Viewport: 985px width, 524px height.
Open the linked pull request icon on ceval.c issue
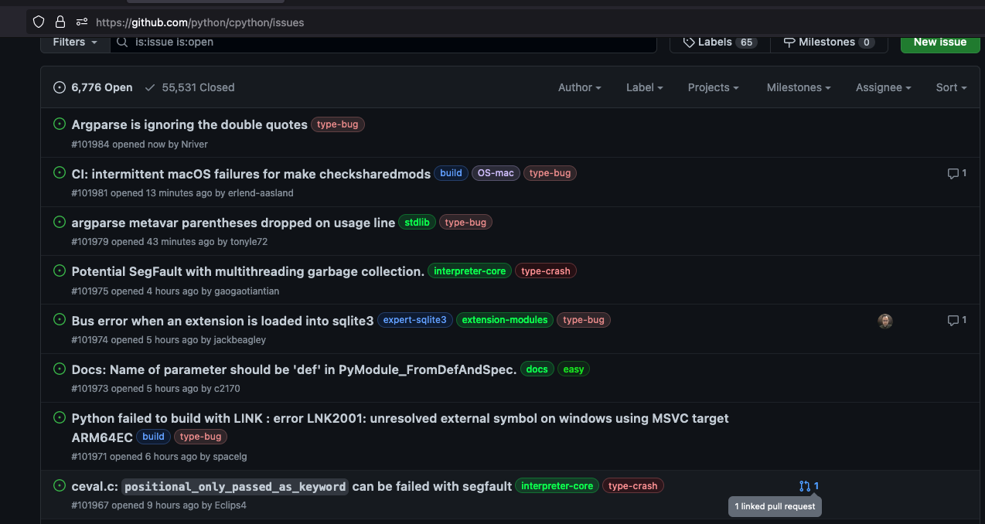(806, 486)
